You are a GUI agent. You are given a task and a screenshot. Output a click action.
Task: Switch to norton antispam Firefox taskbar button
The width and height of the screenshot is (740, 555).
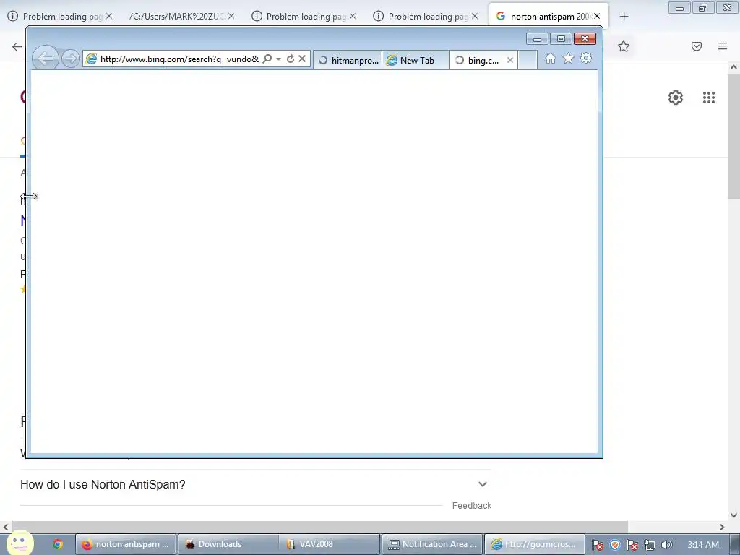point(126,544)
